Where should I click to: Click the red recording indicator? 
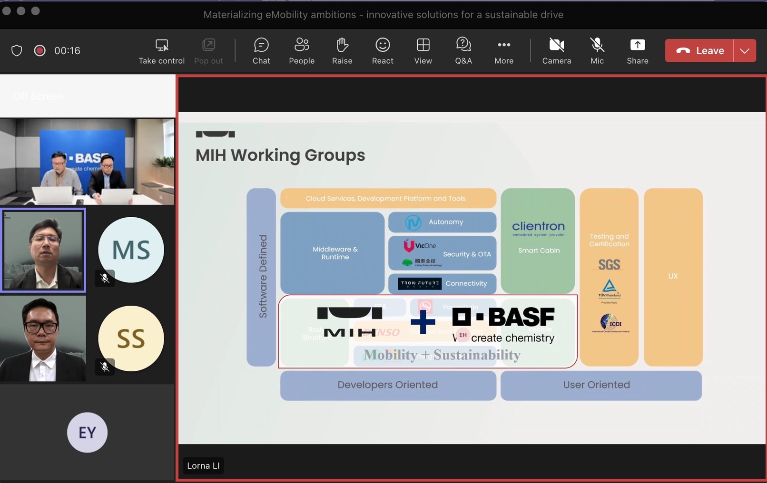pos(39,50)
